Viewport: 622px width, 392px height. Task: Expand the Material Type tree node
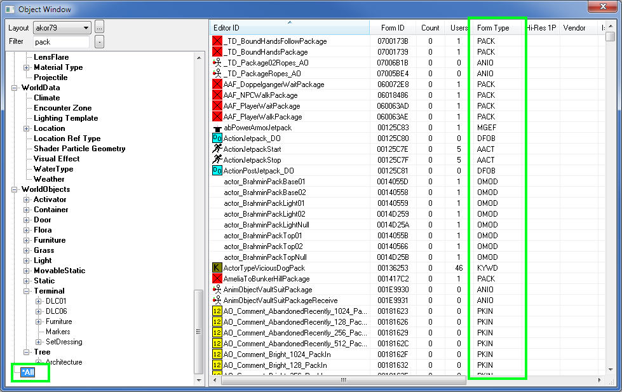[26, 67]
